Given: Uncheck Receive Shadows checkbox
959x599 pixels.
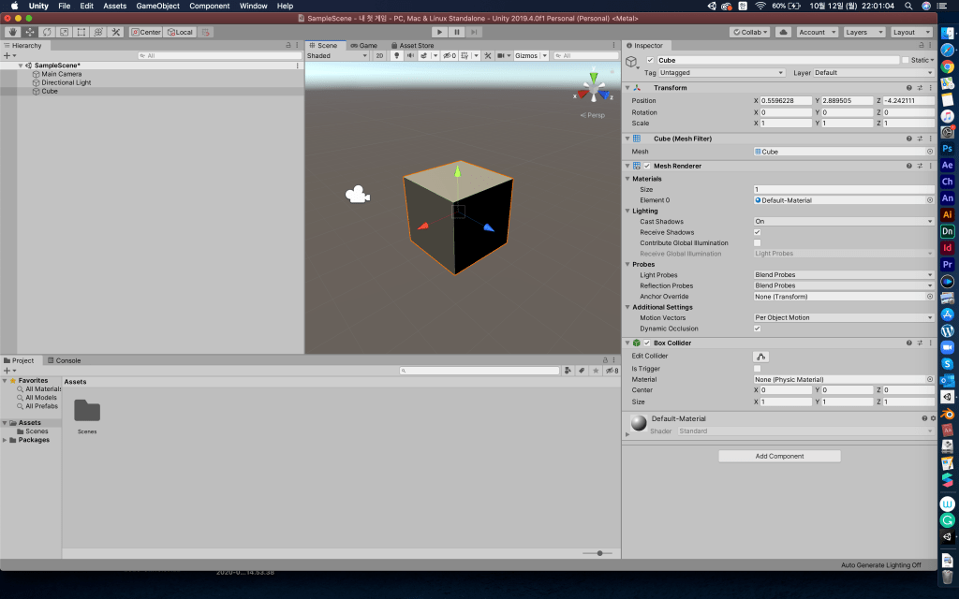Looking at the screenshot, I should click(x=758, y=232).
